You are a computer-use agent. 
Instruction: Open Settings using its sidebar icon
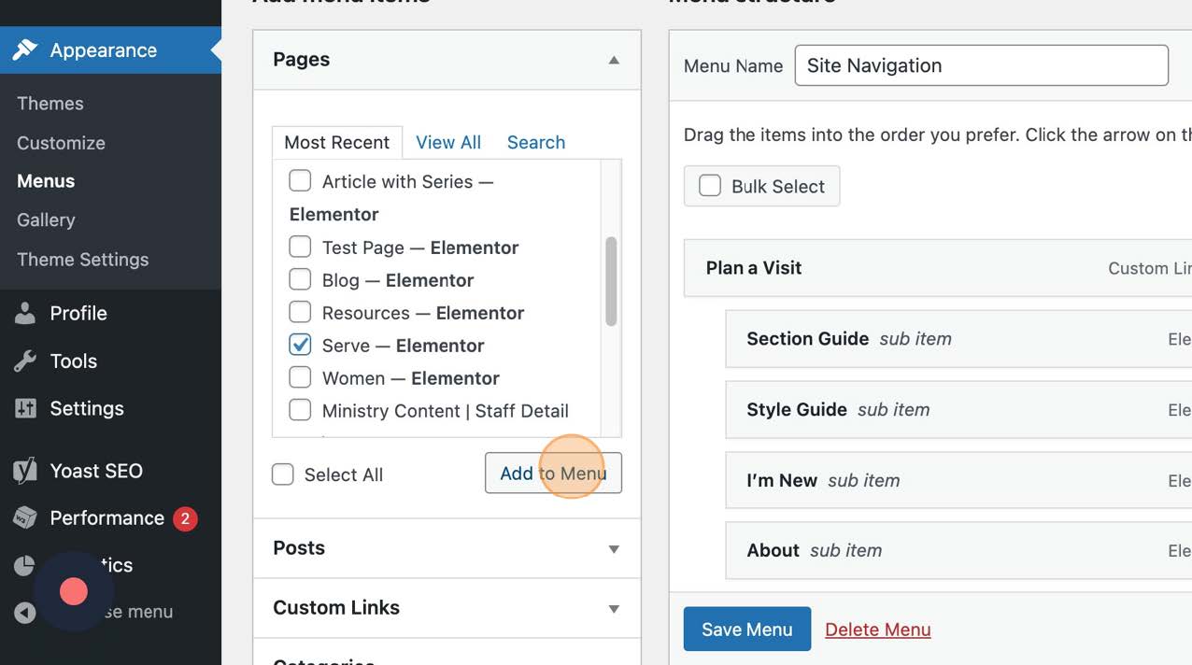pyautogui.click(x=24, y=408)
